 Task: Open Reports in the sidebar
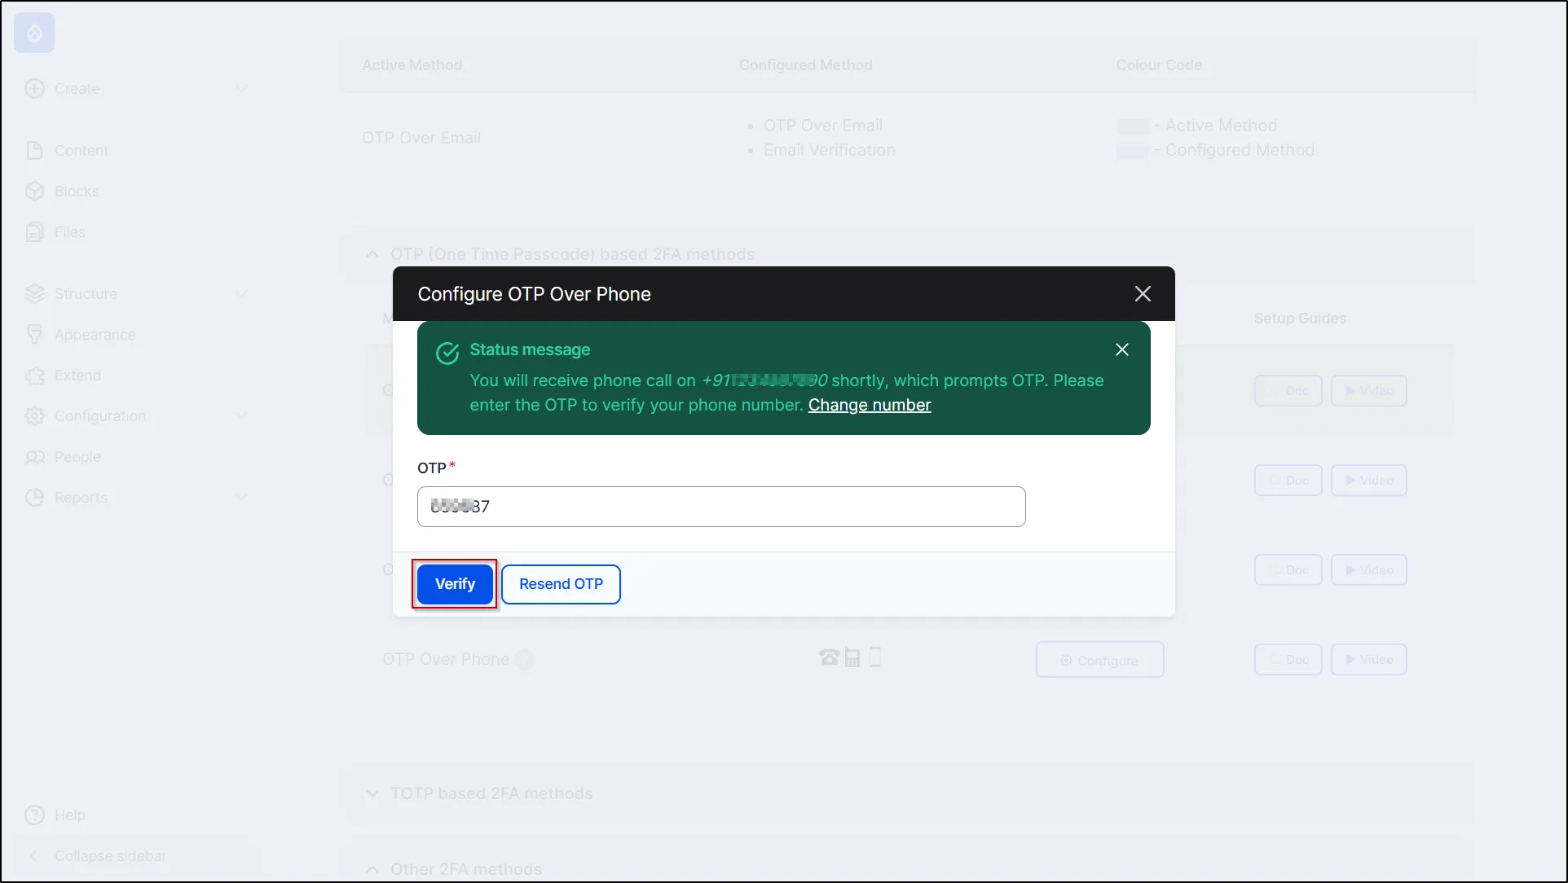81,498
